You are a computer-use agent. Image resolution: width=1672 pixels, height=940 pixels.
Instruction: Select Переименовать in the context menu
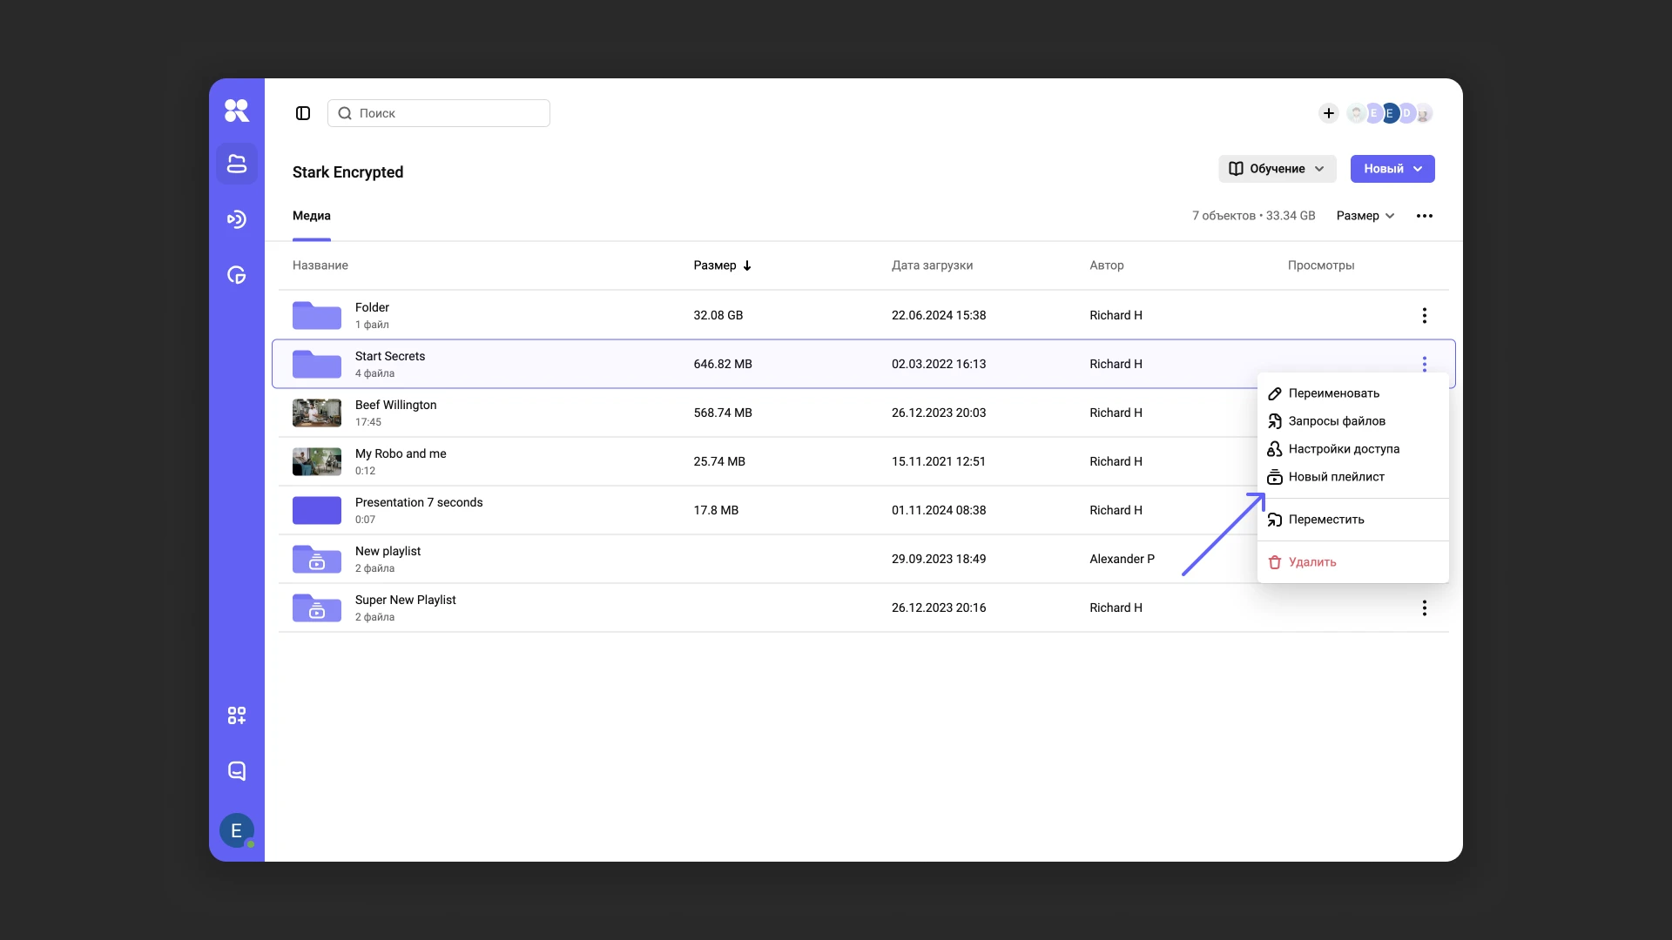pos(1333,393)
